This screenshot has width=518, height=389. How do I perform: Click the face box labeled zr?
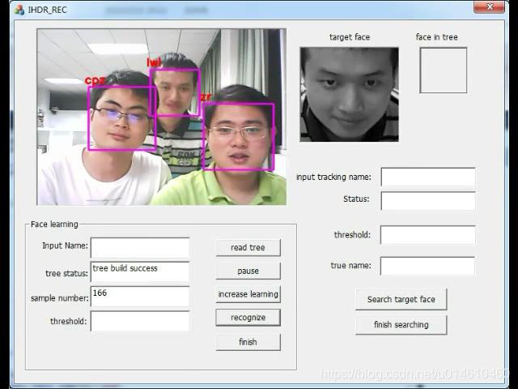238,137
